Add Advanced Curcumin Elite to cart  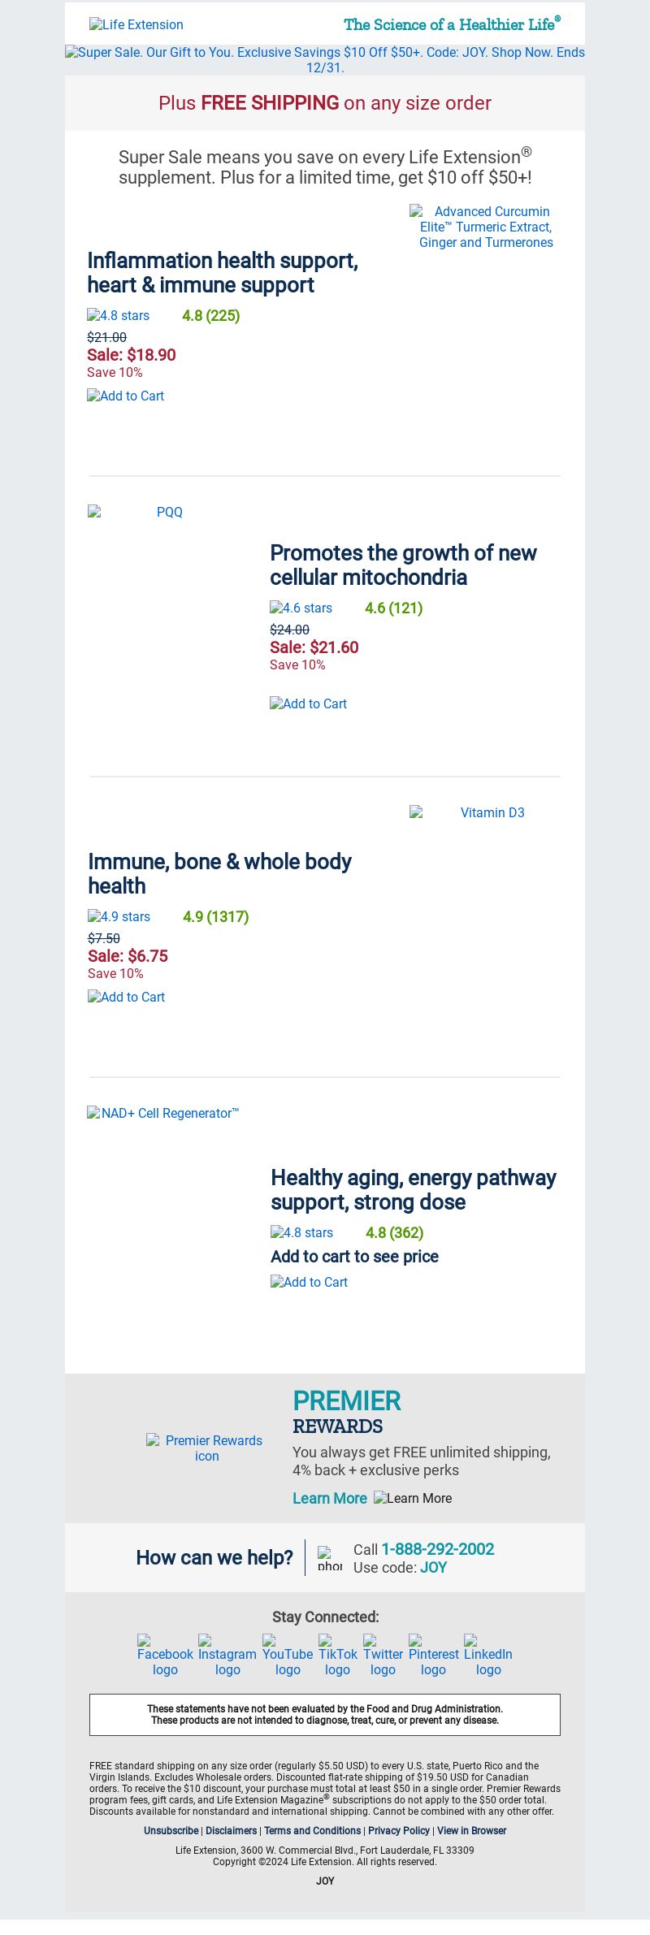click(x=126, y=396)
